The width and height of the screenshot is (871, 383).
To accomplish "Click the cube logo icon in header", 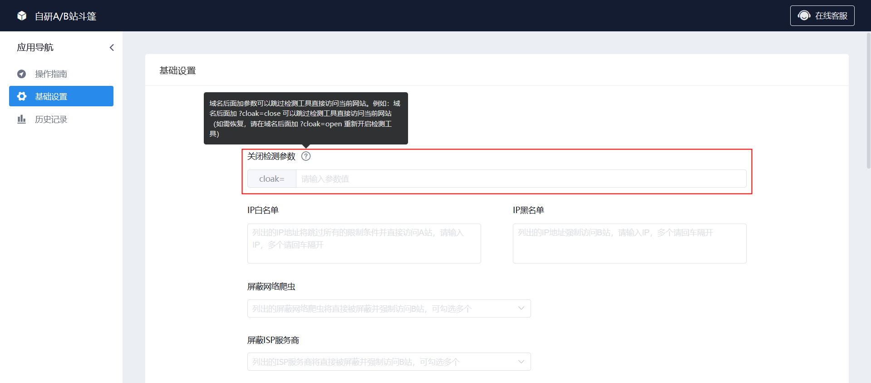I will 22,16.
